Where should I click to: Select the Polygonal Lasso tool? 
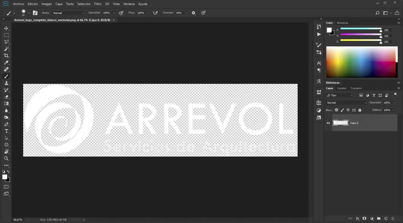pyautogui.click(x=6, y=42)
